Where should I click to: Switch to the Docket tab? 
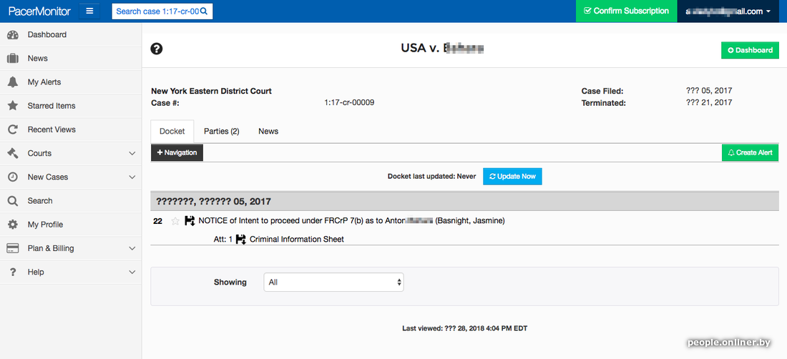pyautogui.click(x=172, y=132)
